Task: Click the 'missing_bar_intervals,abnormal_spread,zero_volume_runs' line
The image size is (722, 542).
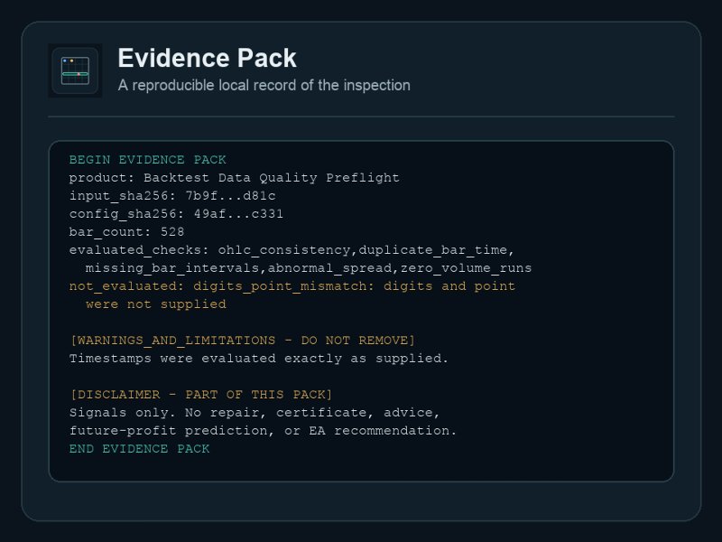Action: (x=309, y=268)
